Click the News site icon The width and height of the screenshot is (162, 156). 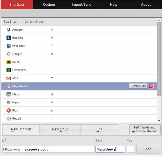pos(9,102)
